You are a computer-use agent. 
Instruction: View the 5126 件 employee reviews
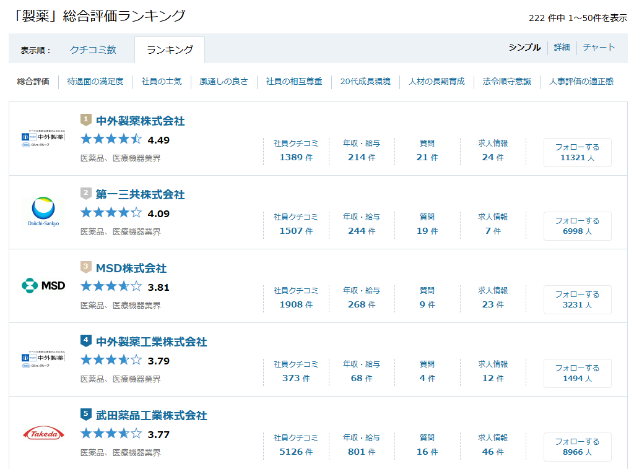point(296,452)
